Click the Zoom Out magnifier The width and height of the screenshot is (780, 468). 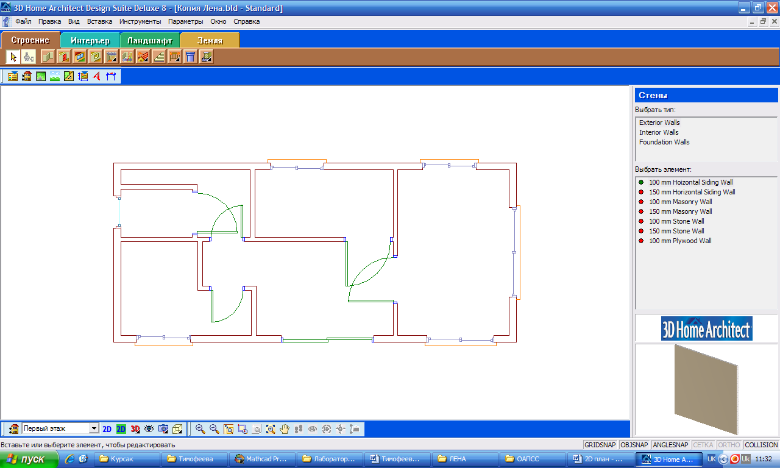(214, 429)
